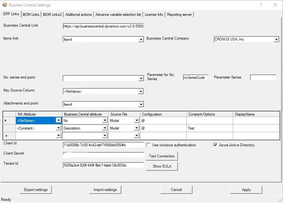Open the Business Central attribute dropdown showing Description
The height and width of the screenshot is (203, 283).
tap(105, 128)
